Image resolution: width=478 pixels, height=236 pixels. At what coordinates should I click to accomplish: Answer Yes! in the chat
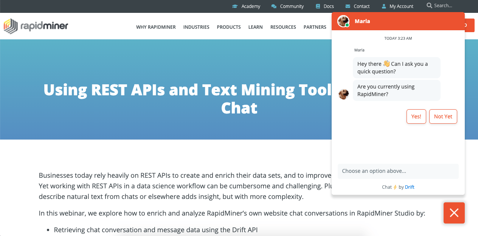click(416, 116)
